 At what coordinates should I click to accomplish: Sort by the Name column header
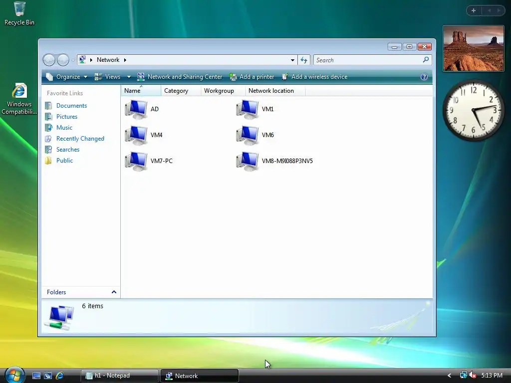point(141,91)
